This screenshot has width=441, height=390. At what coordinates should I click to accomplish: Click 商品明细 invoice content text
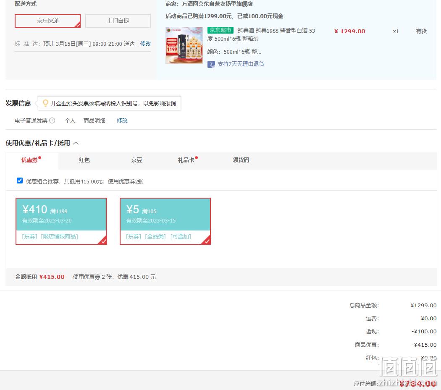click(x=94, y=120)
